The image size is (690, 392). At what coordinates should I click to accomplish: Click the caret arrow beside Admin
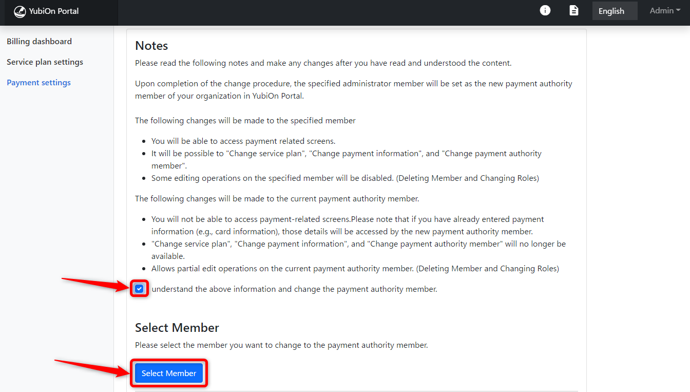point(678,10)
